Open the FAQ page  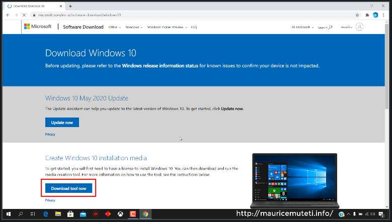click(194, 27)
